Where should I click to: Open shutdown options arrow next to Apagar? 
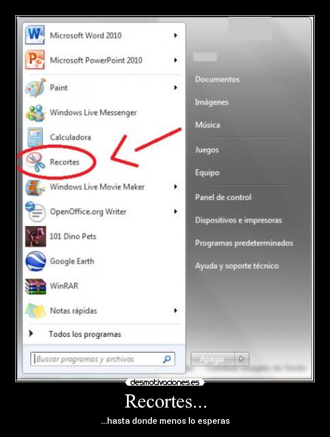pyautogui.click(x=242, y=359)
